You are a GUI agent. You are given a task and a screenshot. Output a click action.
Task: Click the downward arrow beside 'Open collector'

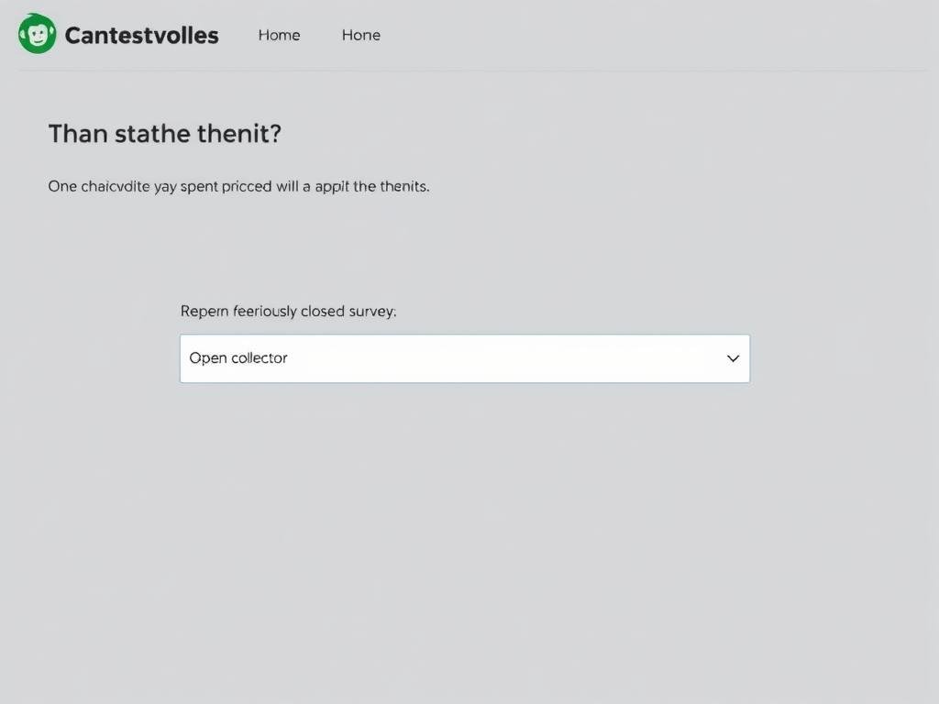pos(732,358)
